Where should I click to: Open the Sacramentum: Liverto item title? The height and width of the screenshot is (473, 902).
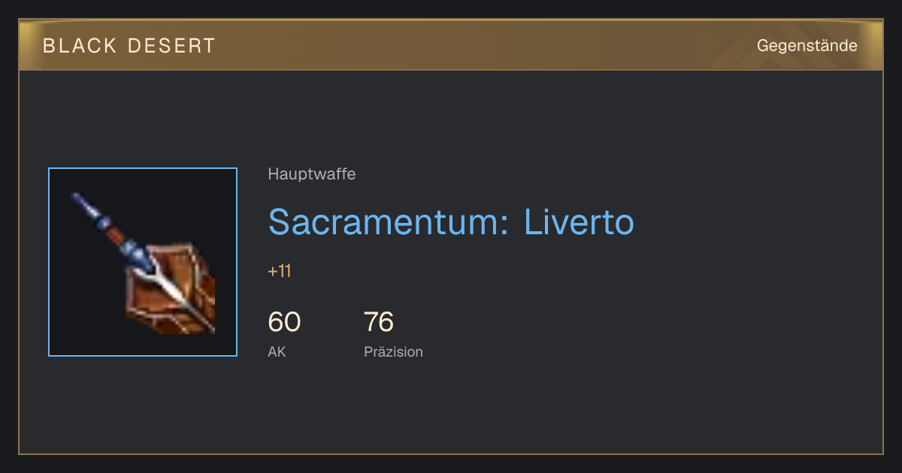pyautogui.click(x=451, y=221)
